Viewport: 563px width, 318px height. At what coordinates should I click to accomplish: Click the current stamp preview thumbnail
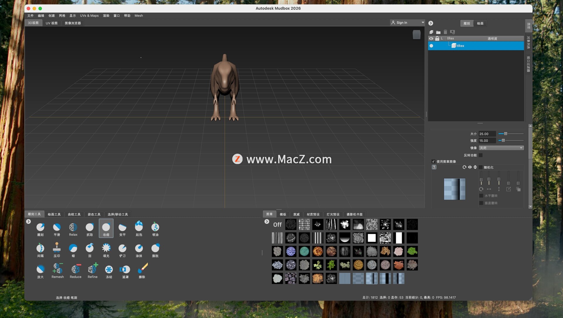click(x=455, y=189)
